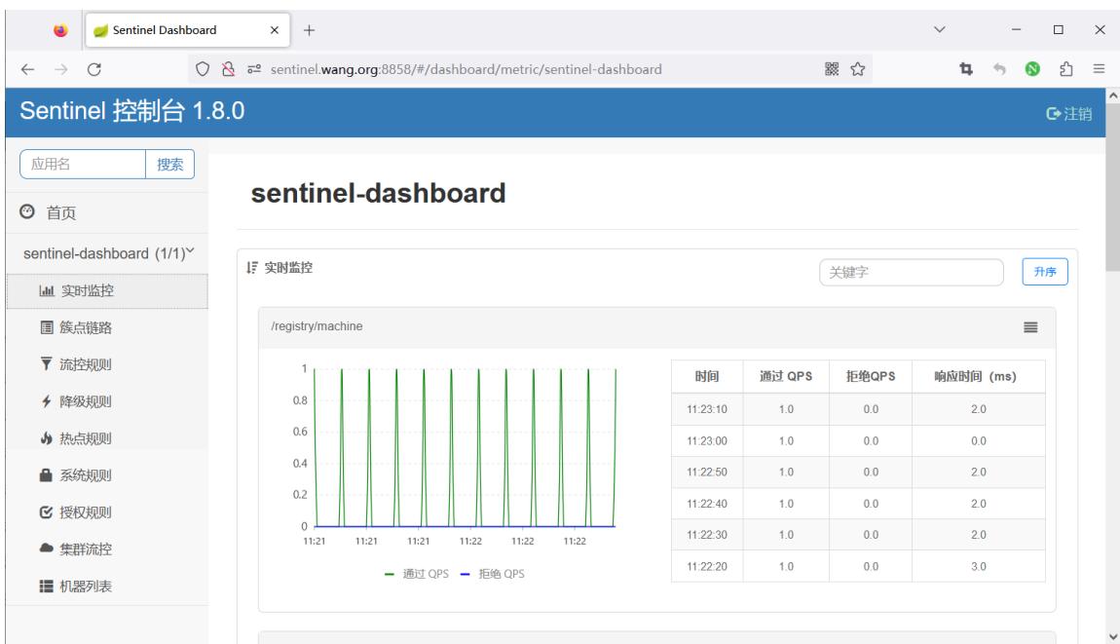Screen dimensions: 1120x644
Task: Click the scrollbar down arrow
Action: pos(1112,636)
